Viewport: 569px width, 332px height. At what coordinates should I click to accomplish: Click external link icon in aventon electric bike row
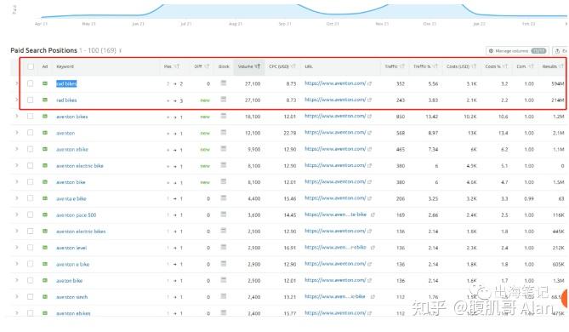369,166
